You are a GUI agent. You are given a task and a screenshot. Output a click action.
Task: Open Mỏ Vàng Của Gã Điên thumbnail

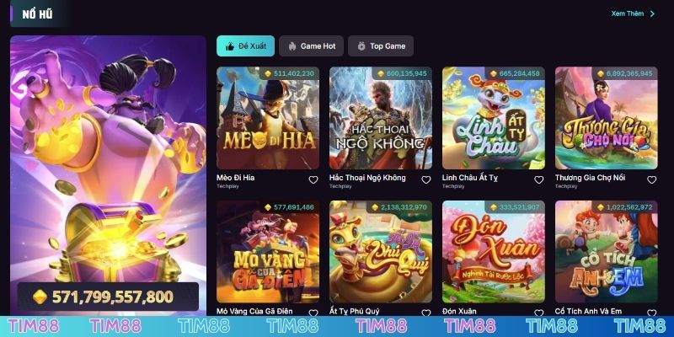(x=268, y=251)
